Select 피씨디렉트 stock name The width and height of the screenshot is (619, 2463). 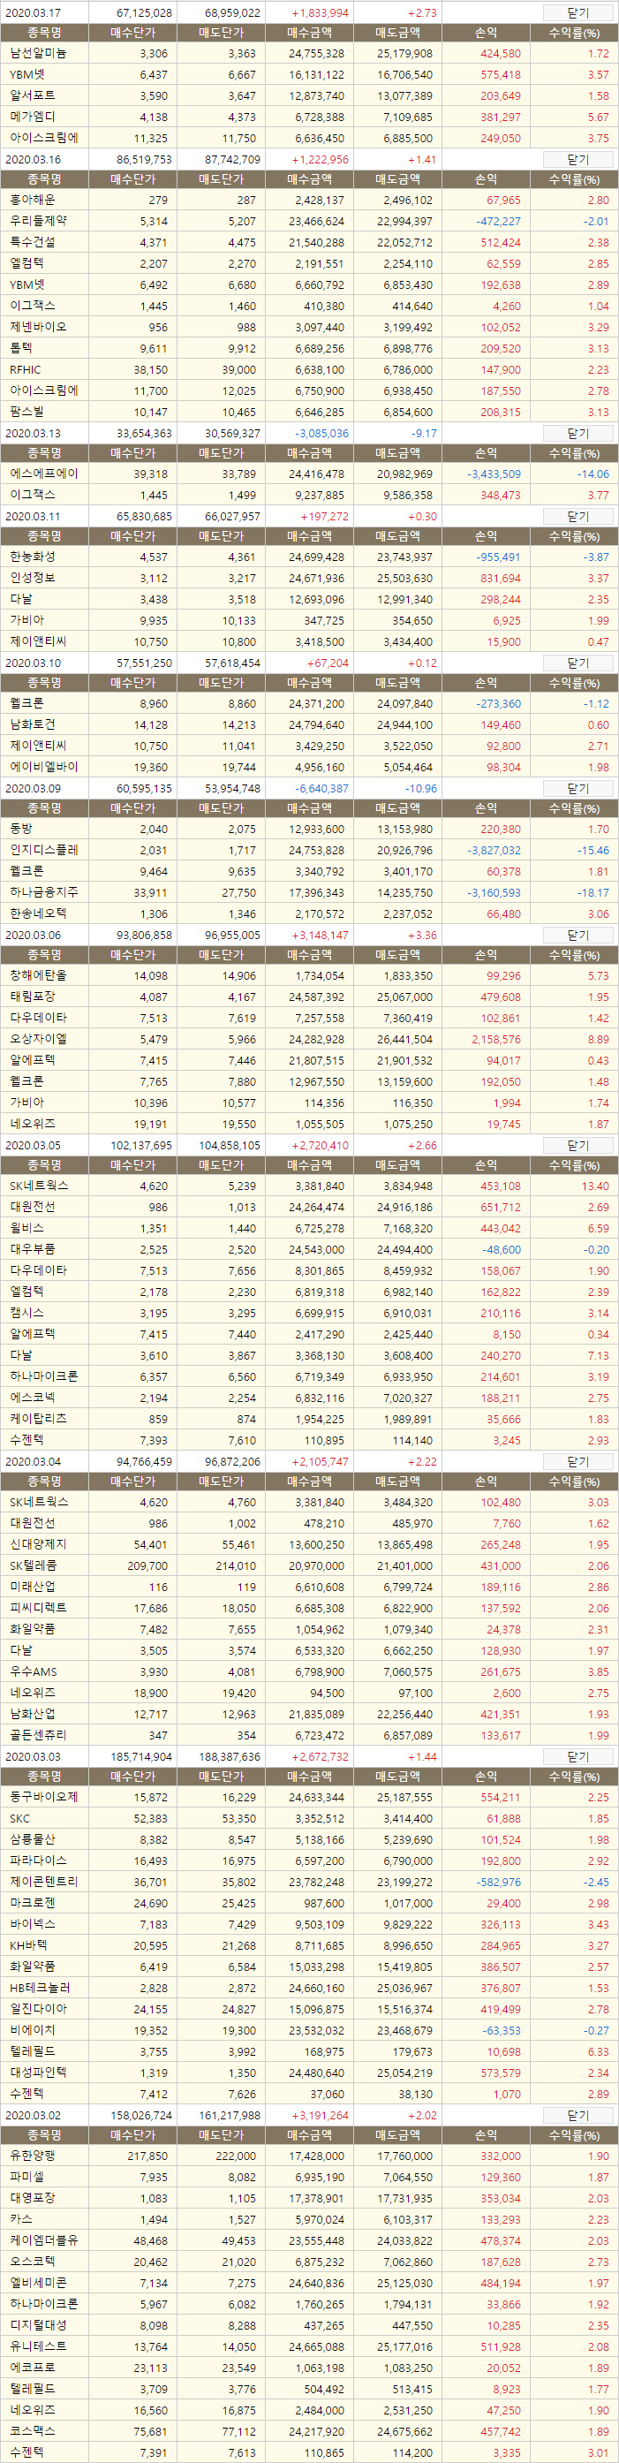[38, 1608]
